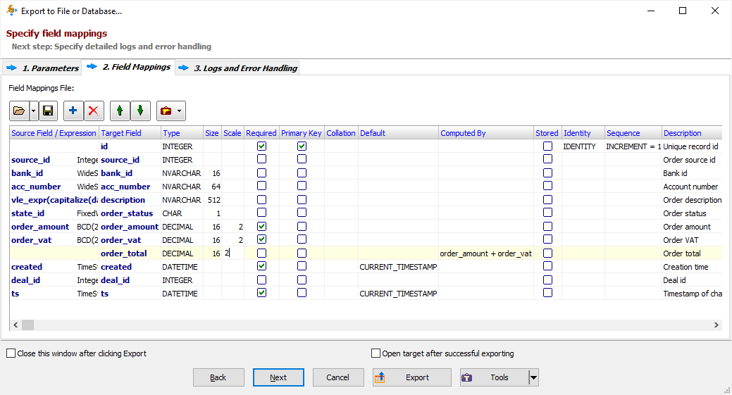
Task: Click the Target Field column header
Action: click(130, 133)
